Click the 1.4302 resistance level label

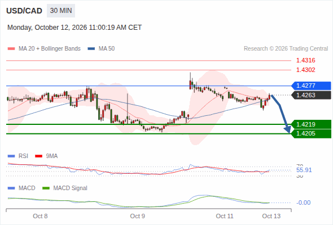(x=305, y=70)
